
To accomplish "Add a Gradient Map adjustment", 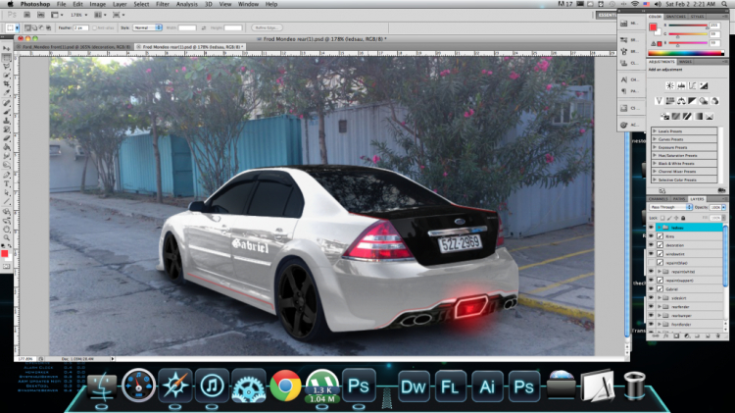I will [699, 116].
